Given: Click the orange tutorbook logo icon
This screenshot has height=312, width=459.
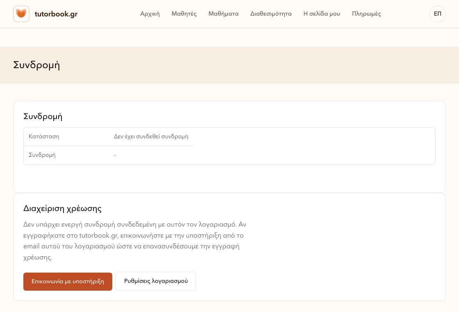Looking at the screenshot, I should click(x=21, y=14).
